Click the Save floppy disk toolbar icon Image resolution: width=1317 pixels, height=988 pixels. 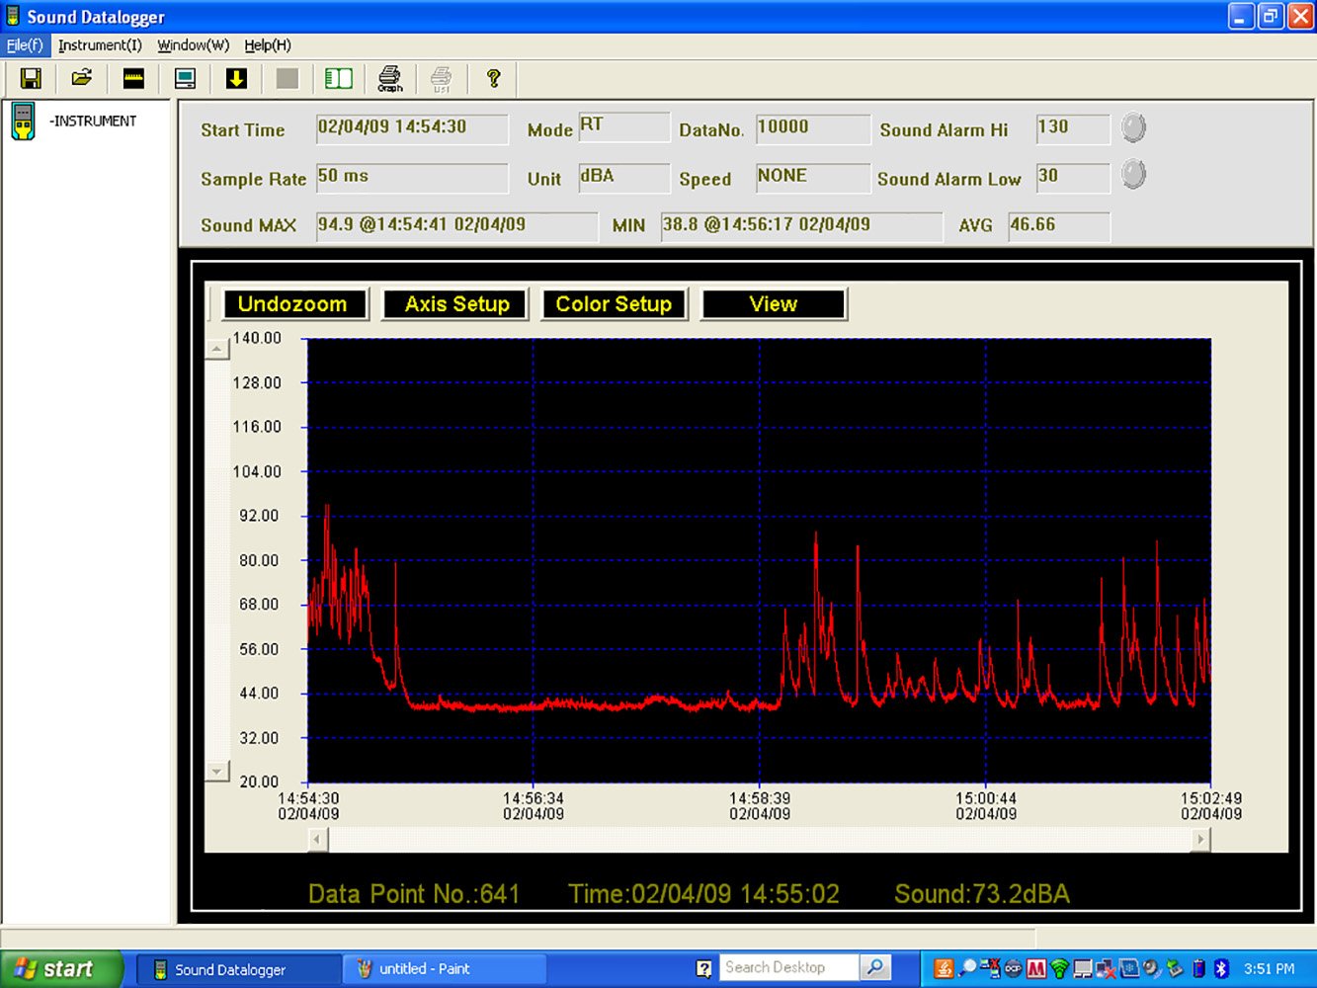(31, 79)
